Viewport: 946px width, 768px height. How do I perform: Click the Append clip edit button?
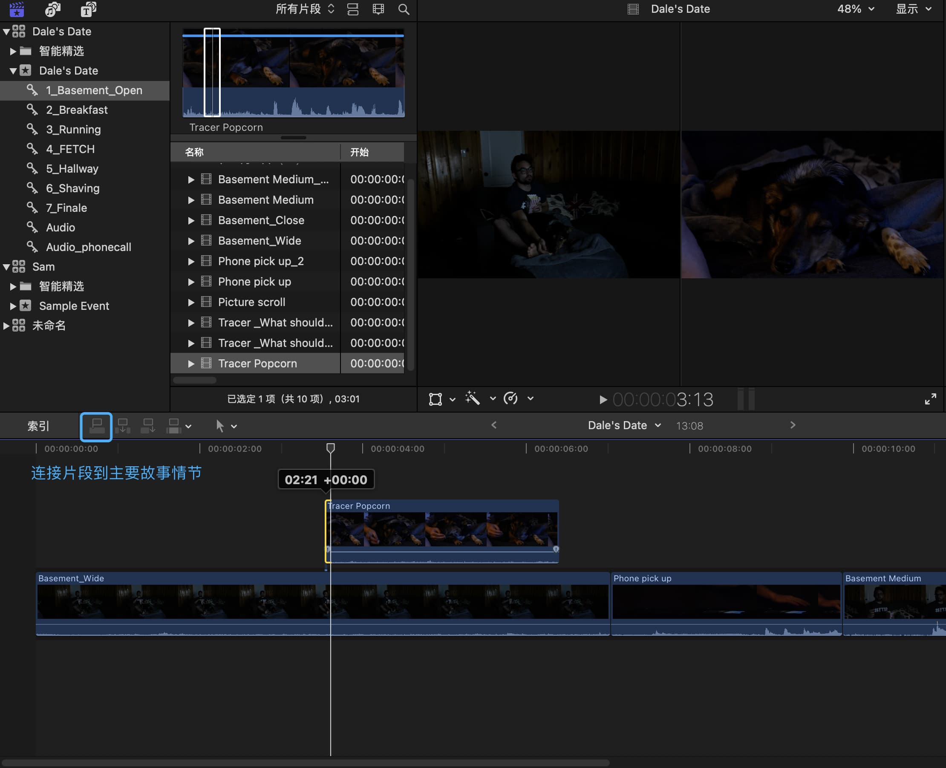(148, 426)
